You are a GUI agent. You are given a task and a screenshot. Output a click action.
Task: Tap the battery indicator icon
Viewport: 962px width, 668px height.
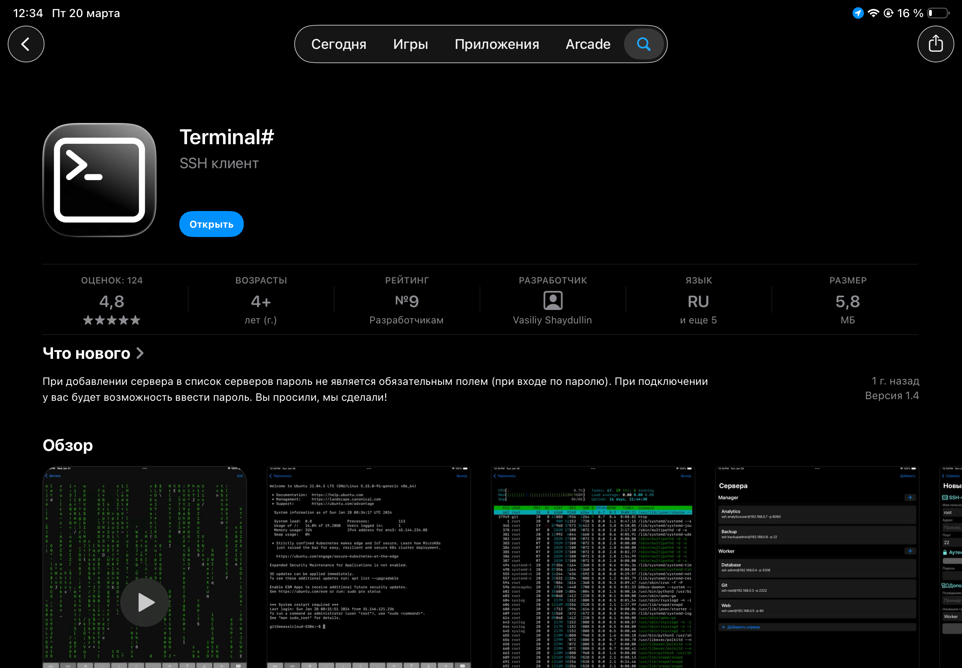pyautogui.click(x=937, y=13)
